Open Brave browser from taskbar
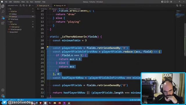Screen dimensions: 186x105 pos(41,103)
